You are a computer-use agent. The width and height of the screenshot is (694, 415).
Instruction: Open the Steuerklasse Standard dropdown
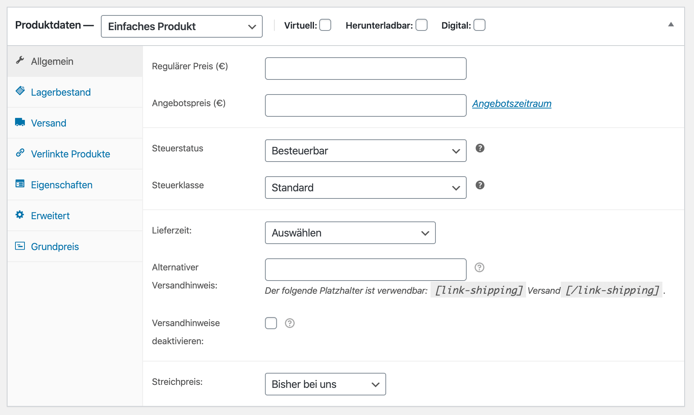tap(366, 188)
